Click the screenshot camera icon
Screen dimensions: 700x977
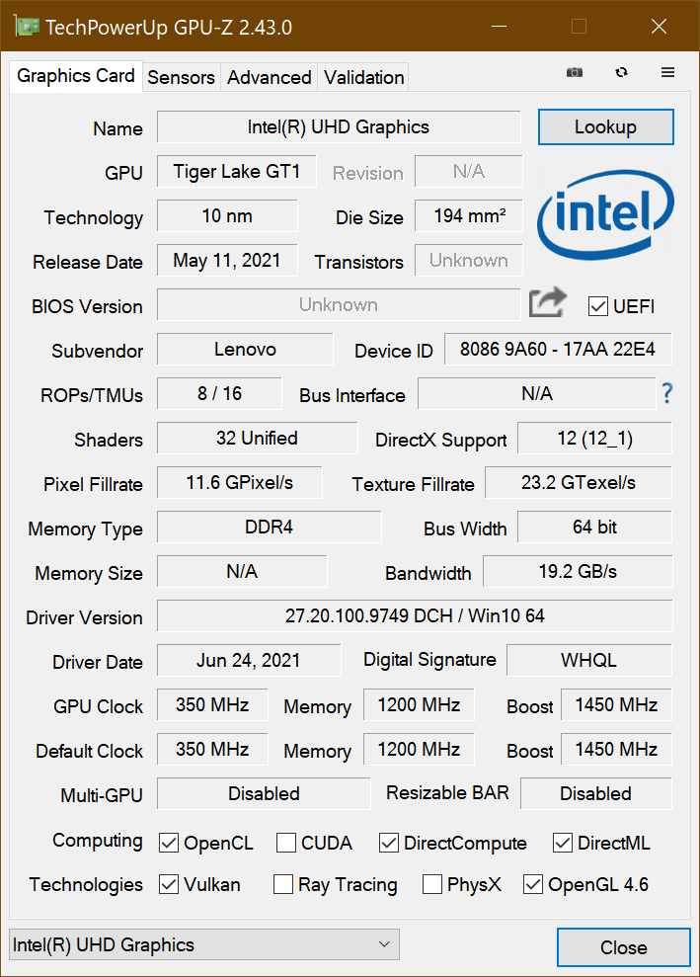(575, 73)
